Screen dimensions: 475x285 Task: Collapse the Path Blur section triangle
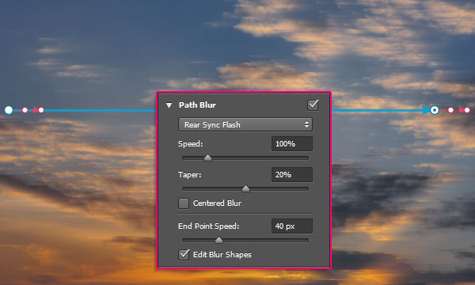tap(169, 105)
